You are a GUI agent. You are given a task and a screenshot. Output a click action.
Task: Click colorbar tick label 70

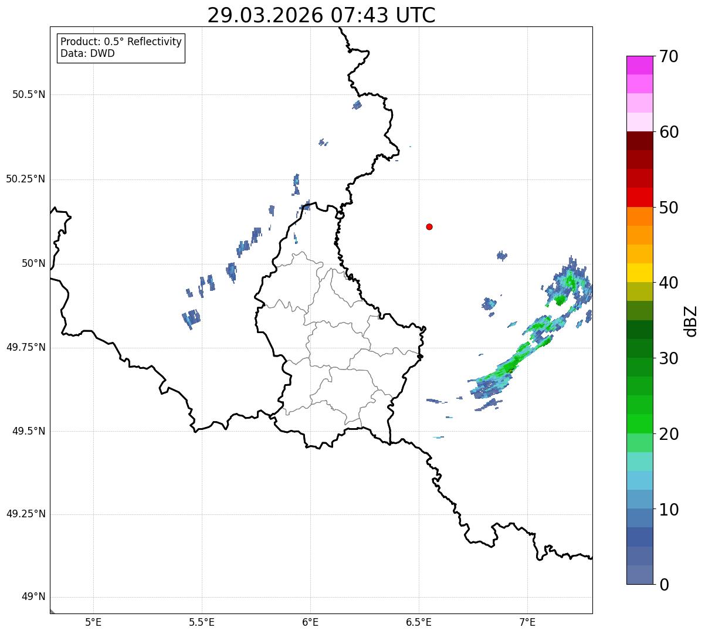click(669, 56)
